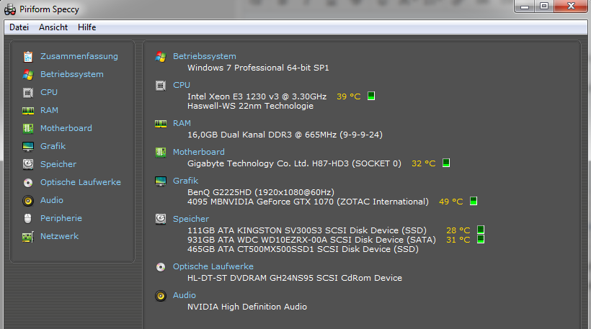Select Peripherie section in the sidebar
This screenshot has height=329, width=591.
(61, 218)
